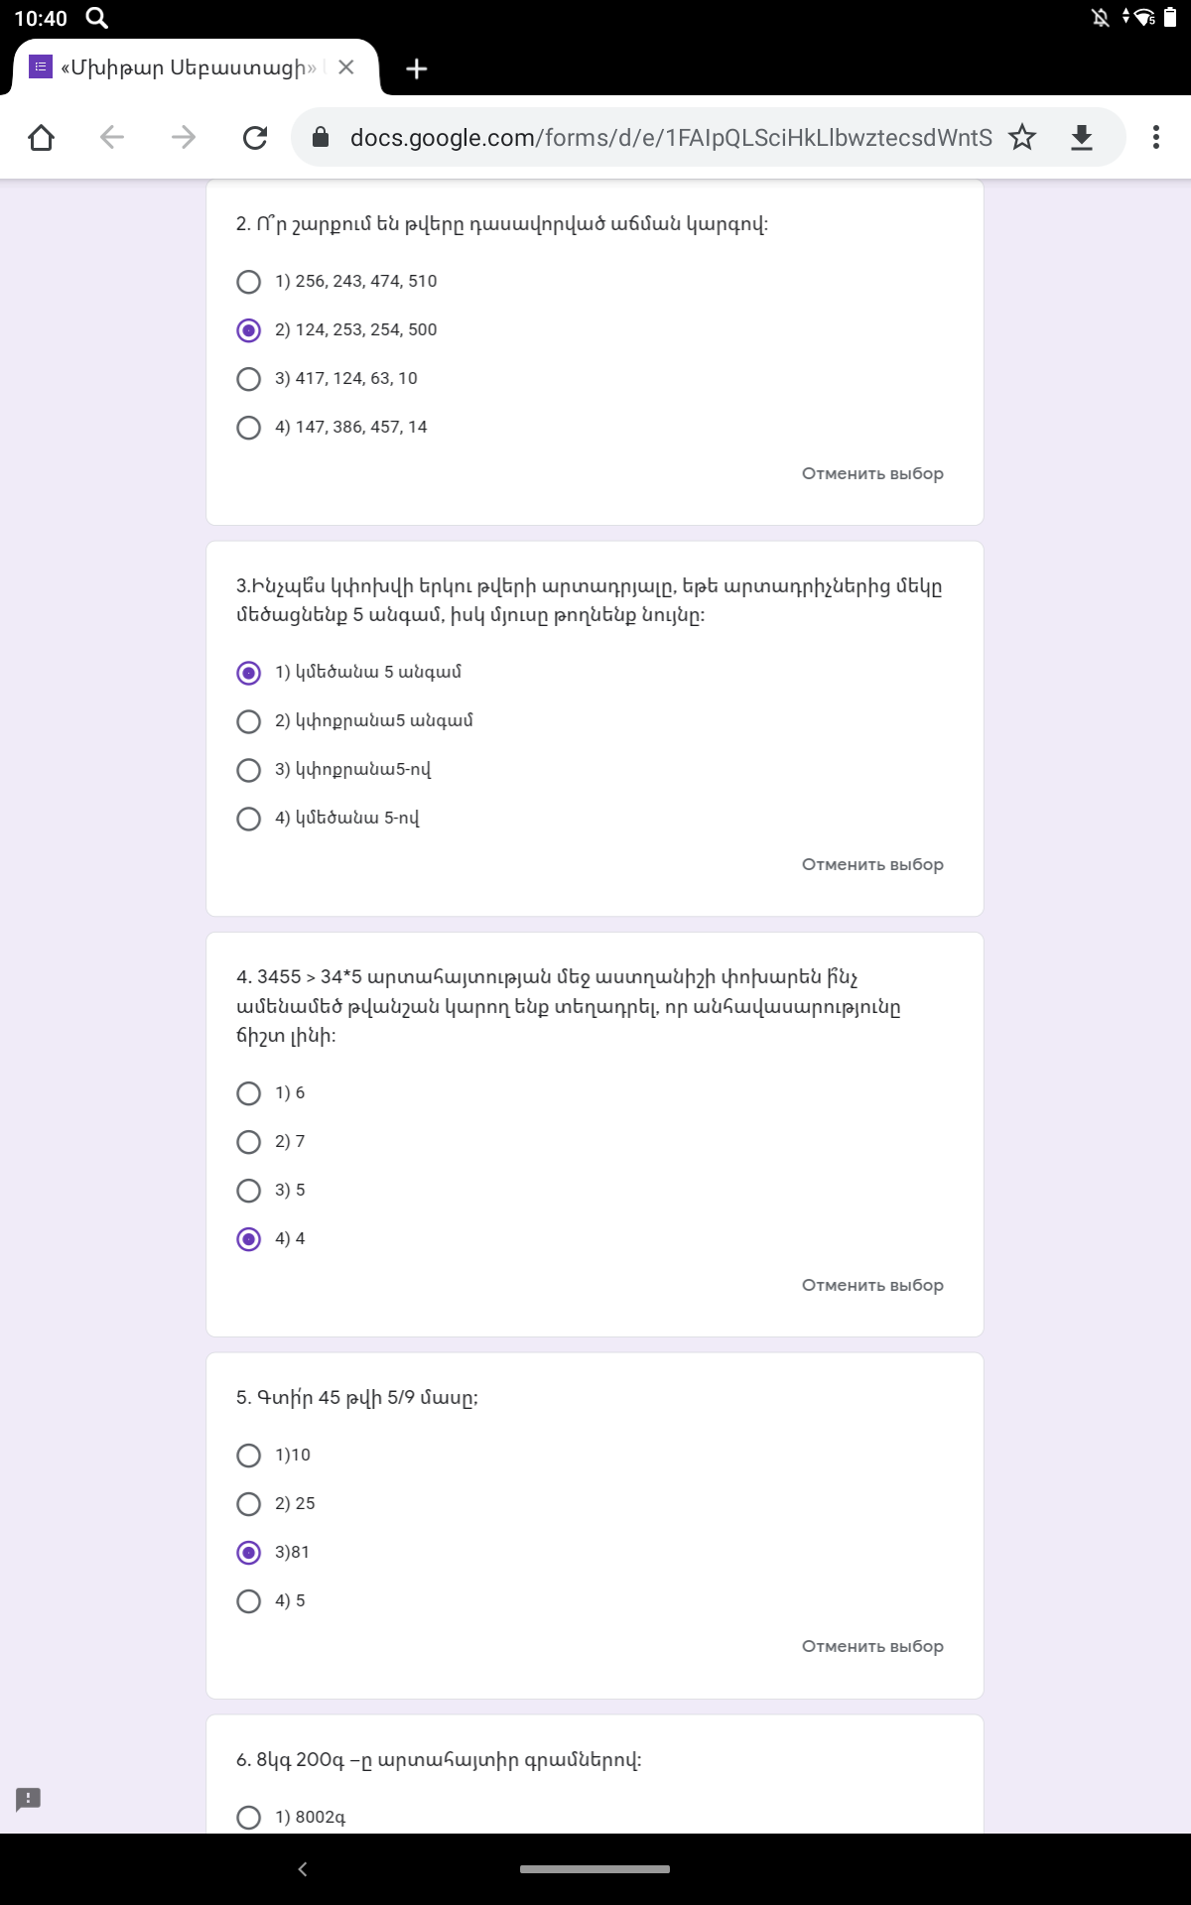Open Chrome's three-dot overflow menu
The height and width of the screenshot is (1905, 1191).
[x=1155, y=137]
